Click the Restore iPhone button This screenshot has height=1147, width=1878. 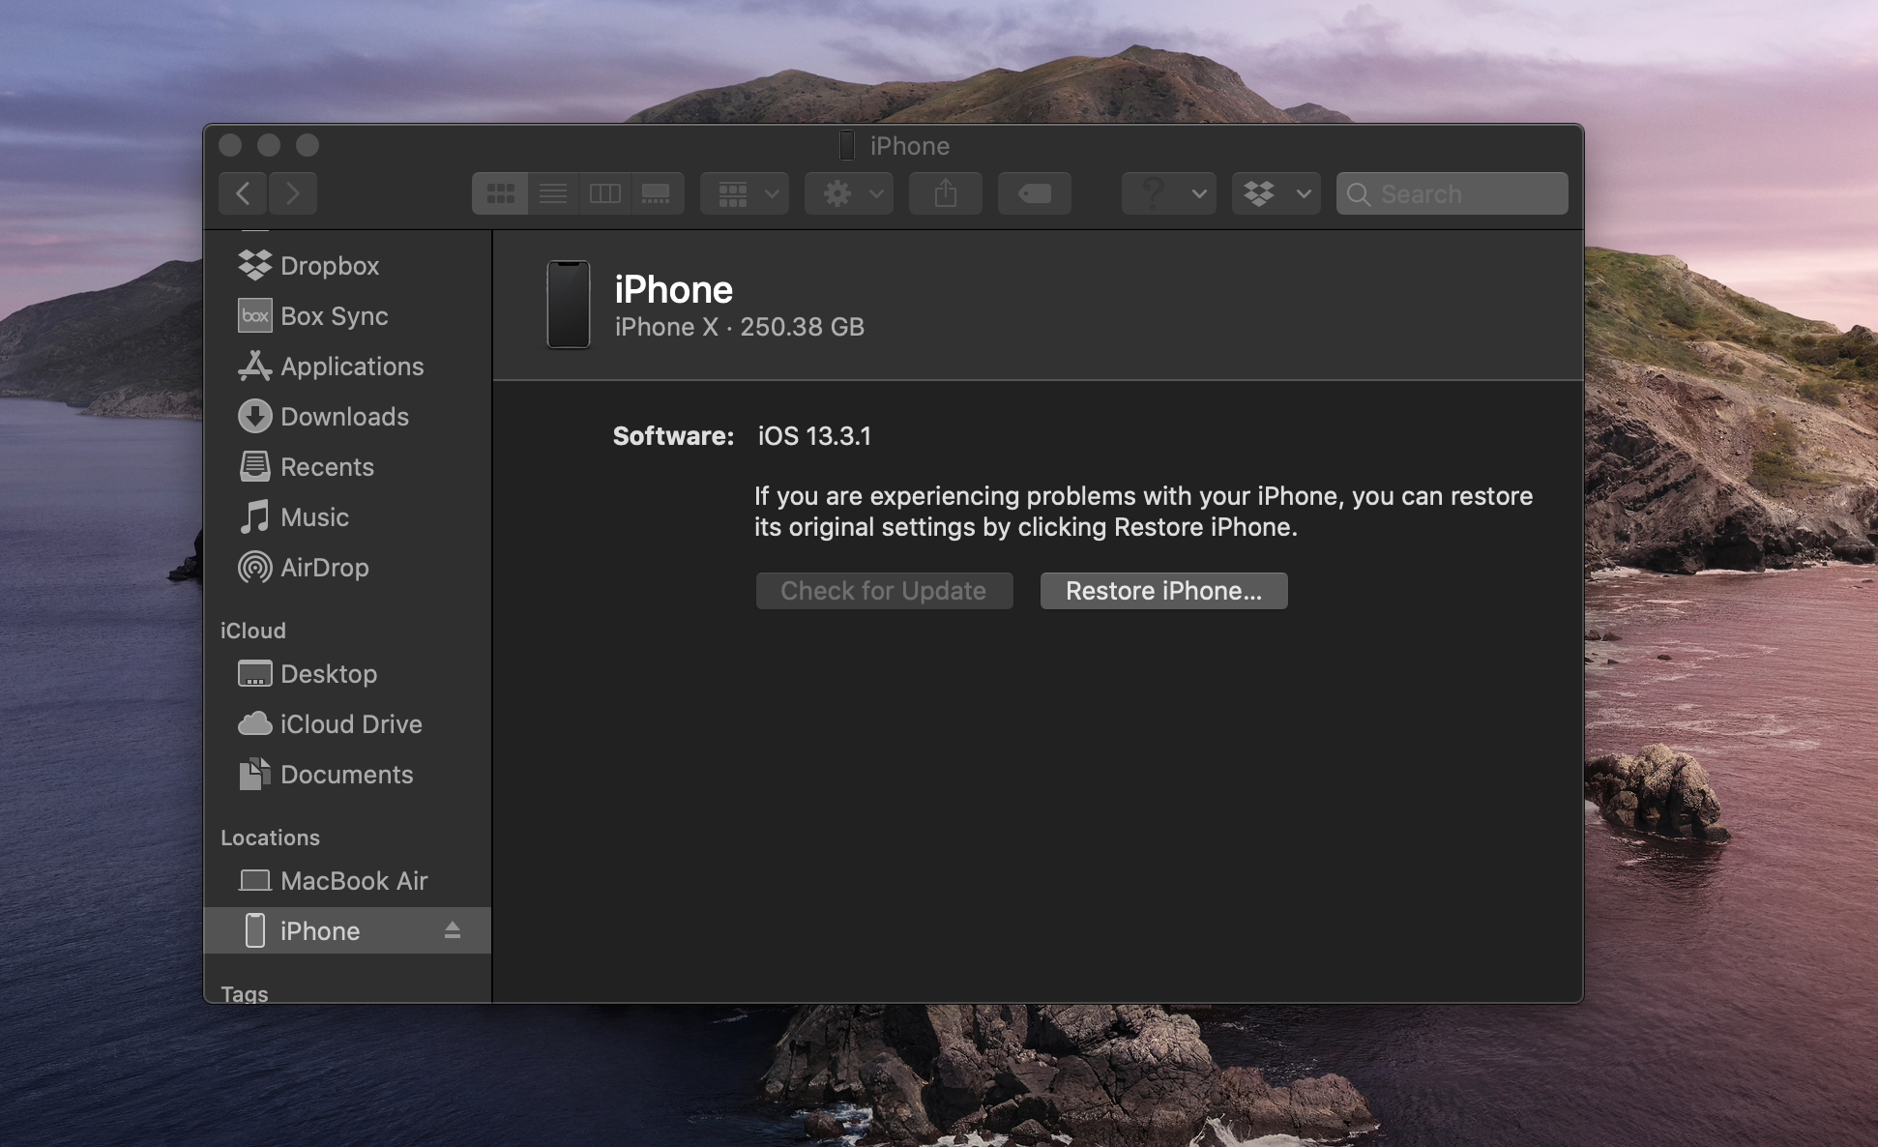click(x=1163, y=591)
